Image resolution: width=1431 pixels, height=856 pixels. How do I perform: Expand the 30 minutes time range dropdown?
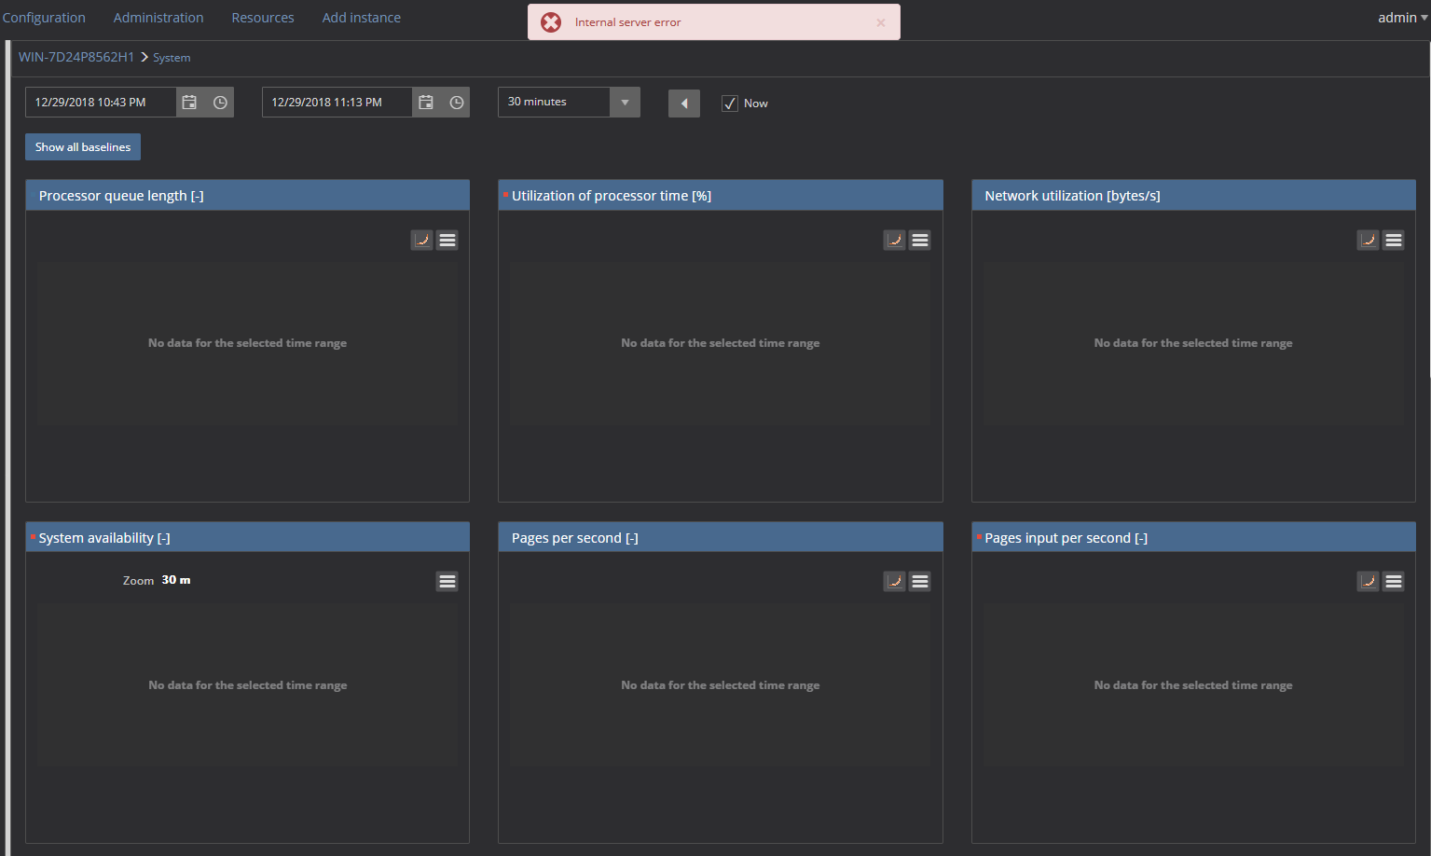[625, 103]
